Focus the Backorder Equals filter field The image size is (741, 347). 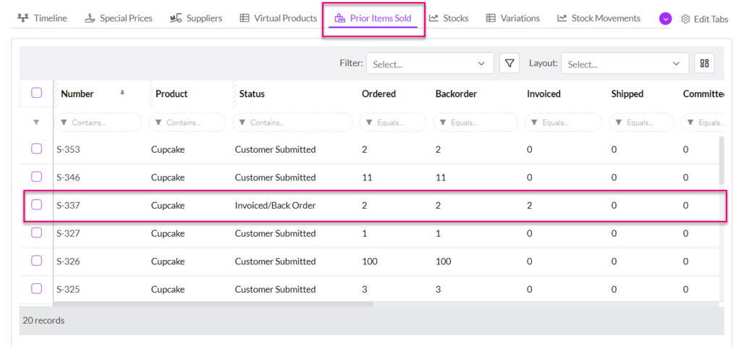pyautogui.click(x=475, y=122)
